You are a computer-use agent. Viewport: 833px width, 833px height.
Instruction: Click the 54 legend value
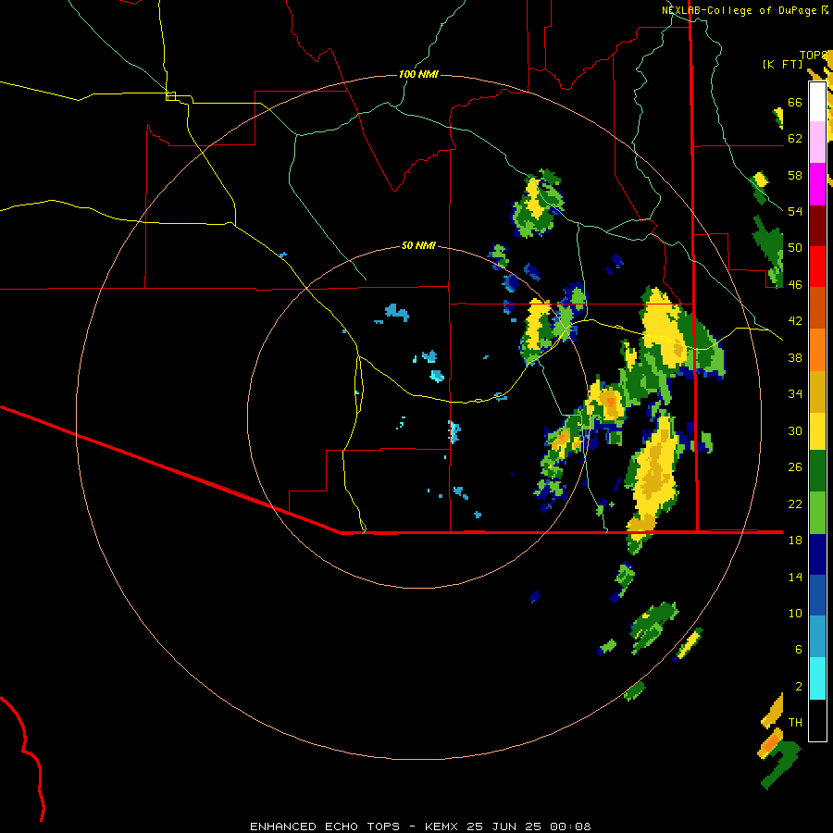(x=795, y=211)
